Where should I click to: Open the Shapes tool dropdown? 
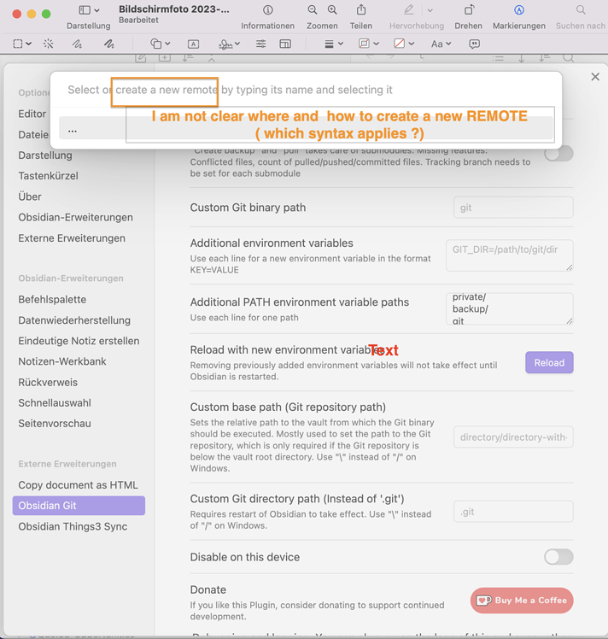pyautogui.click(x=160, y=44)
